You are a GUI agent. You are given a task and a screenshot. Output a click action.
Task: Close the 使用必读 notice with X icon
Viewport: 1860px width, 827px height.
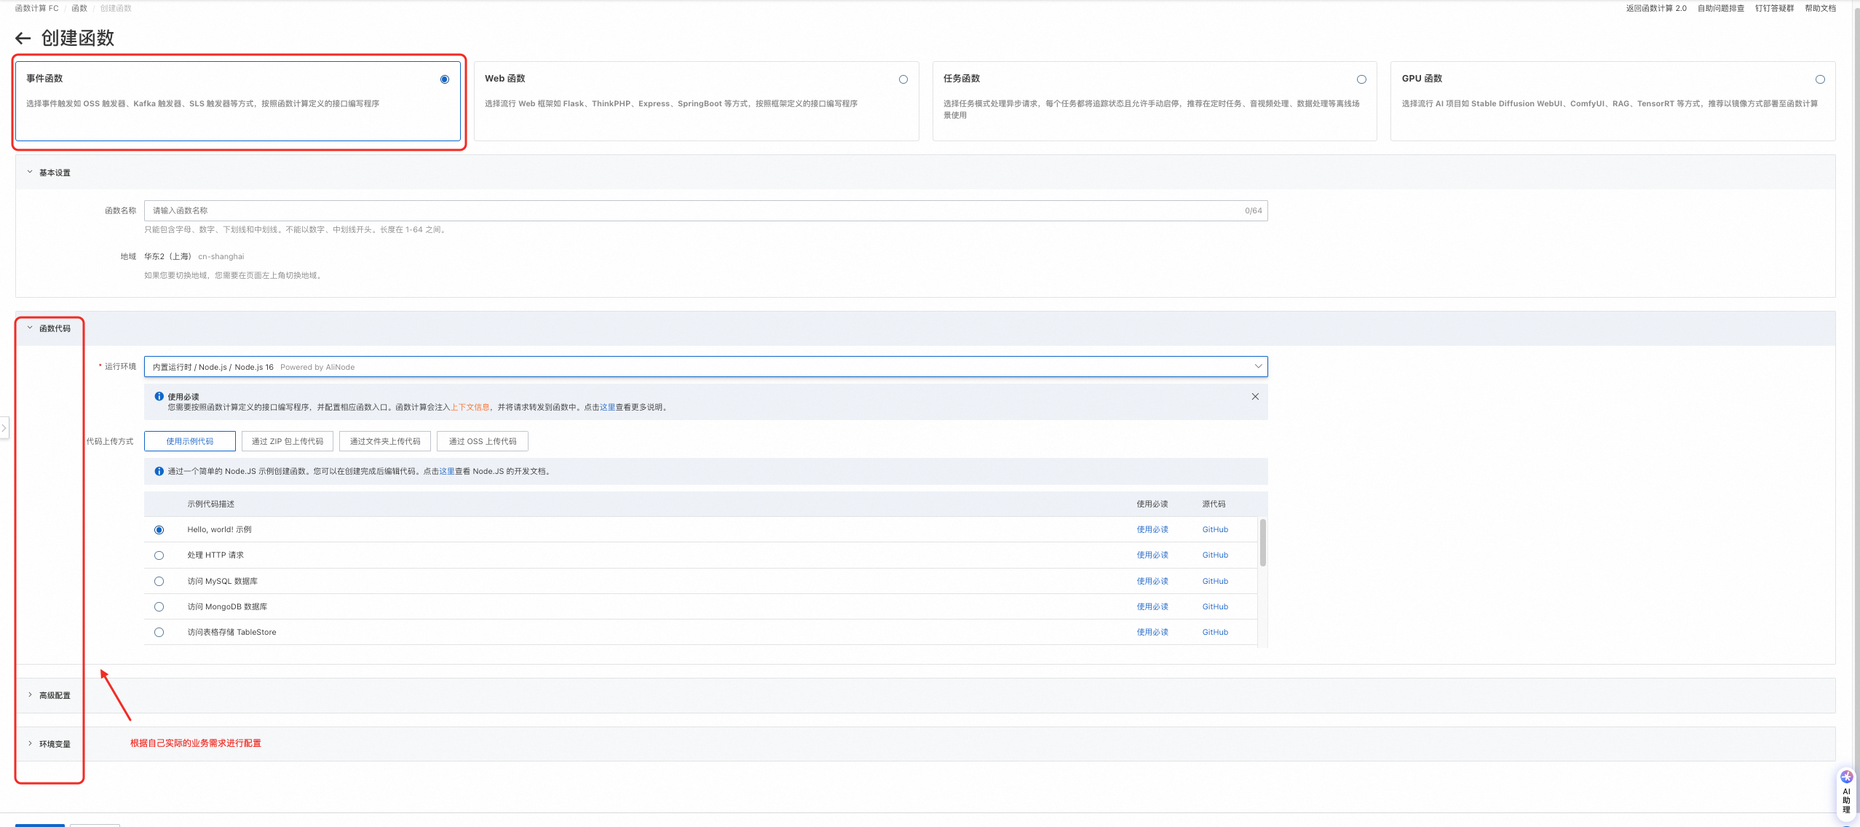[x=1255, y=397]
